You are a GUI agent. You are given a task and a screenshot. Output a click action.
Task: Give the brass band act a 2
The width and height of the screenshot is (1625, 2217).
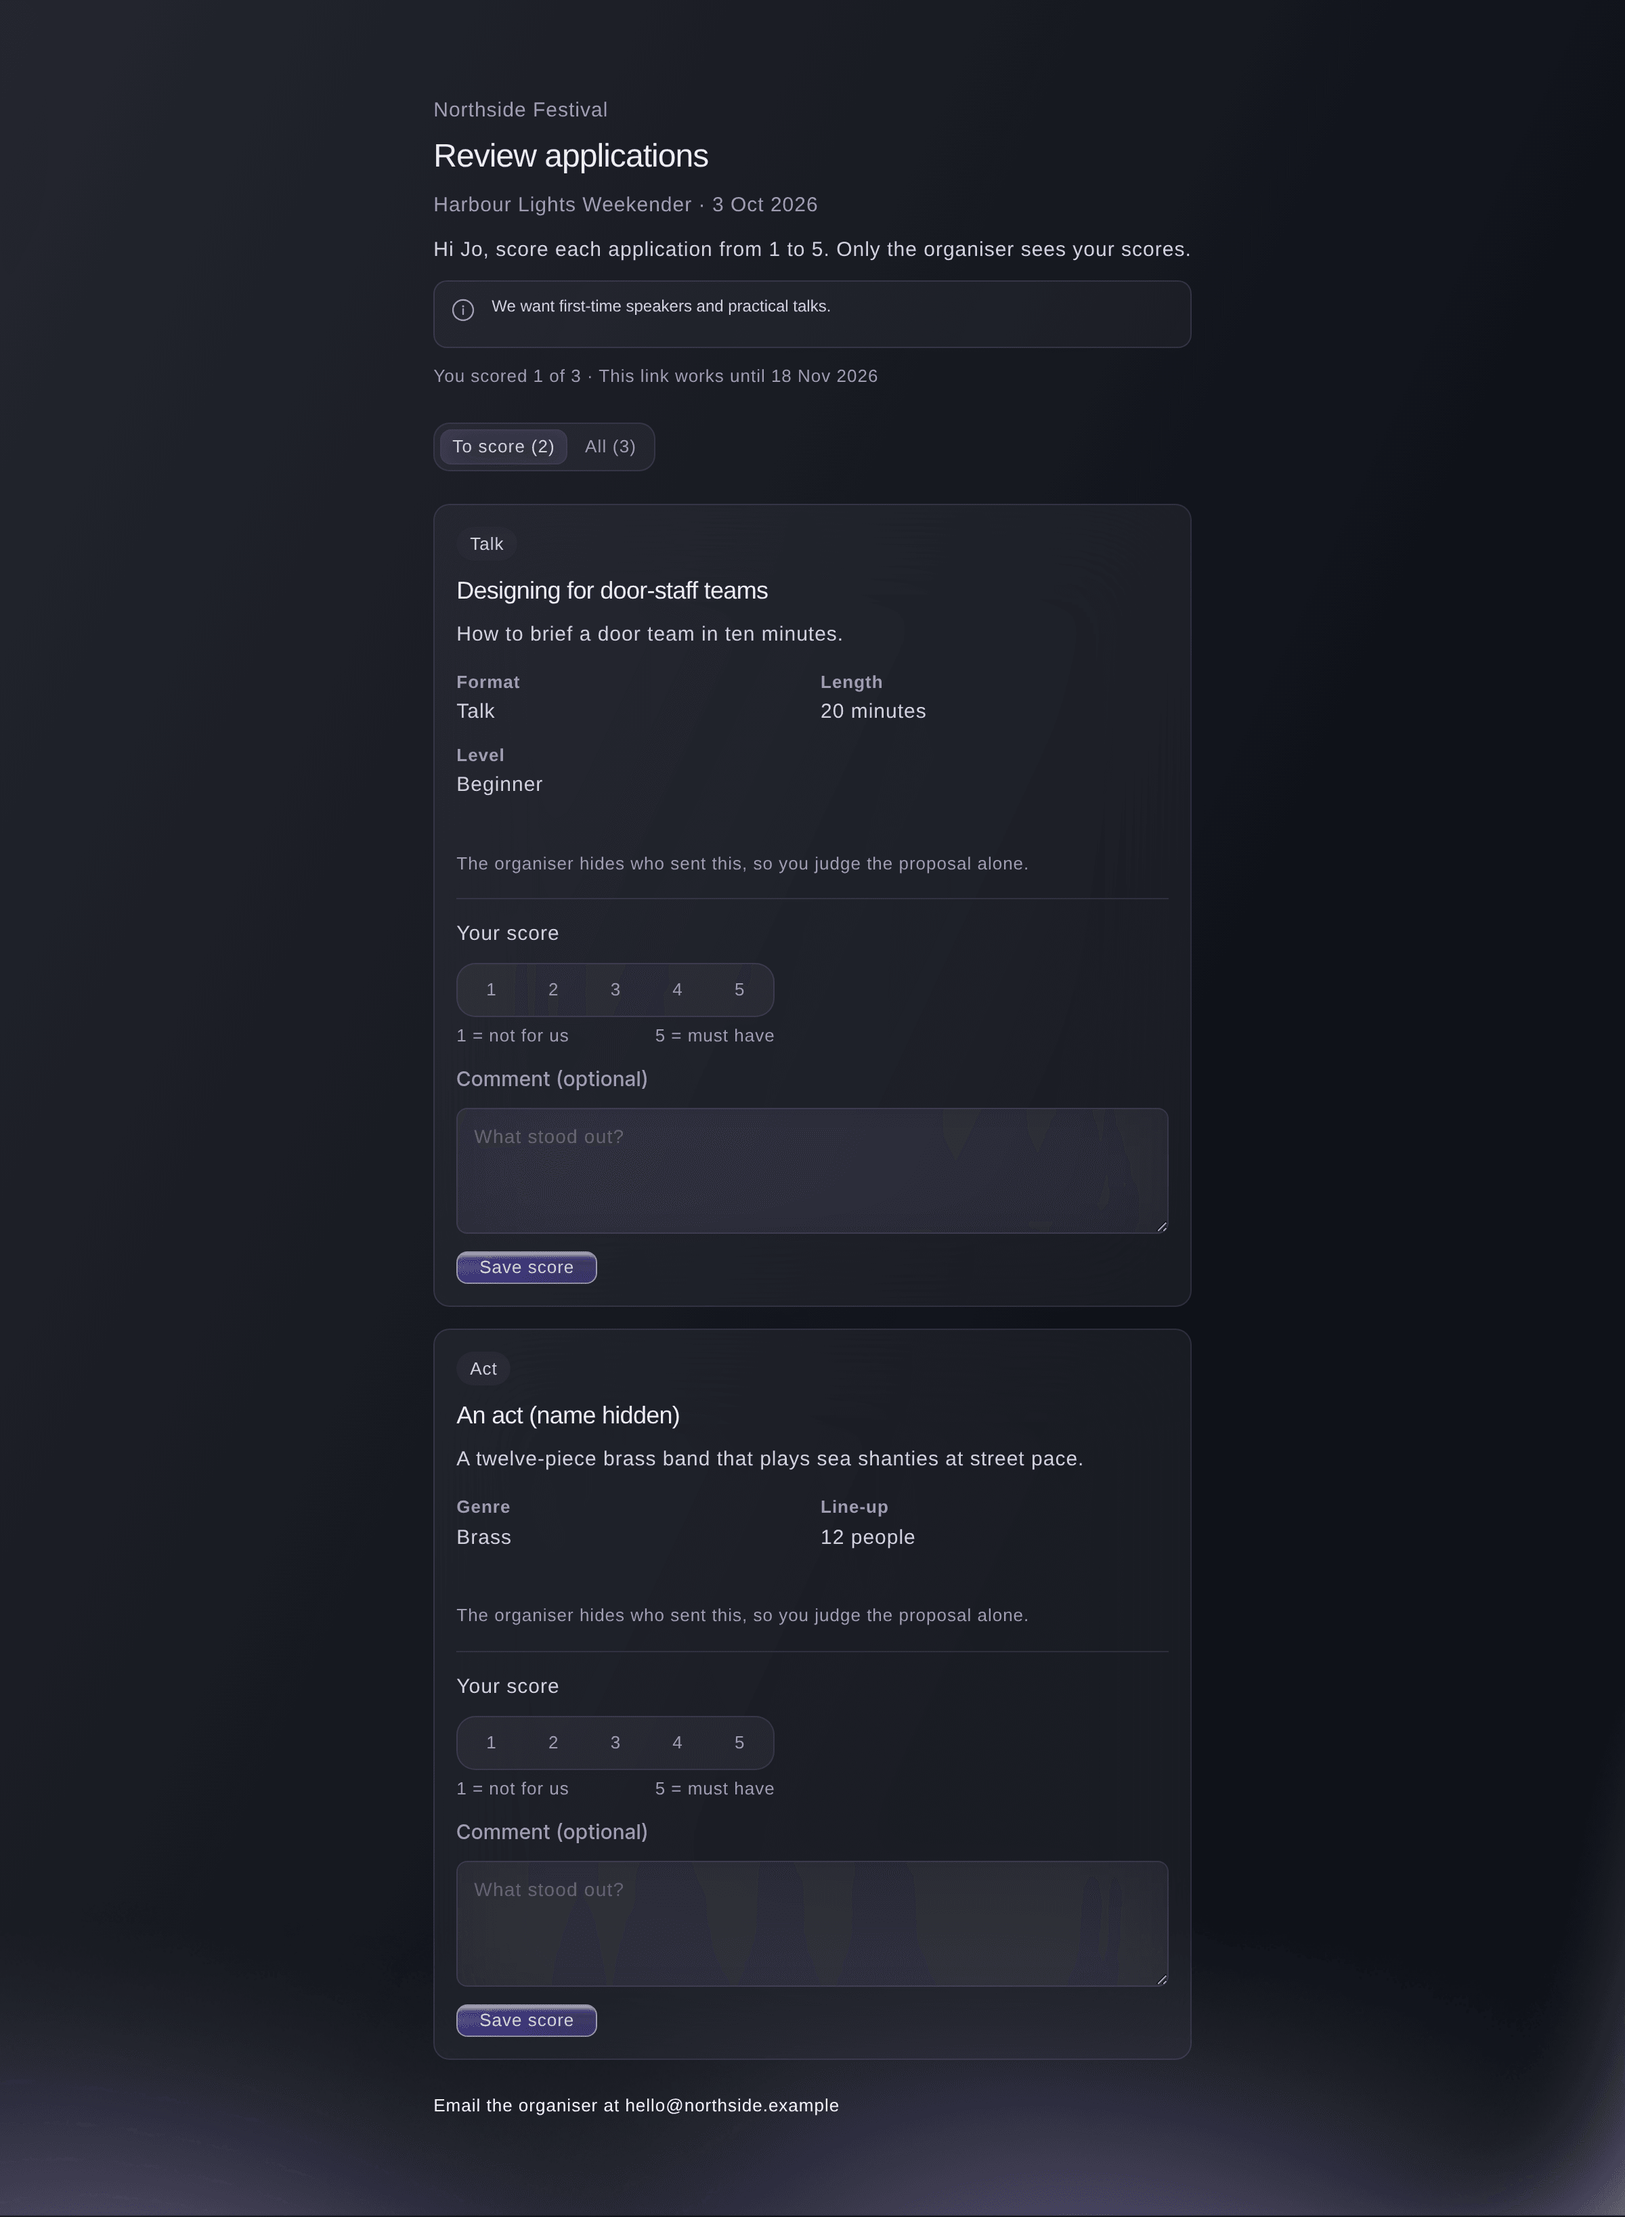(x=552, y=1743)
